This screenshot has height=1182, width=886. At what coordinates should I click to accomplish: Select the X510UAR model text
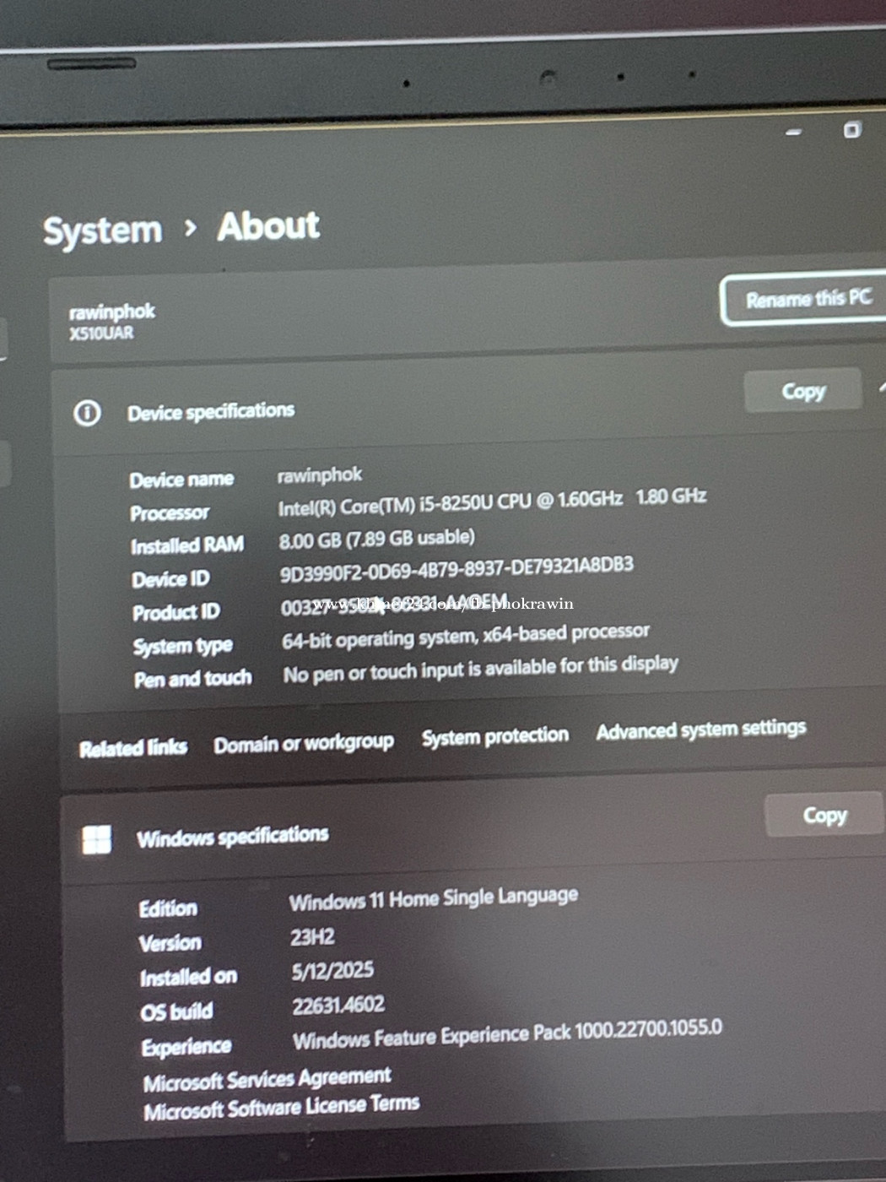(101, 333)
